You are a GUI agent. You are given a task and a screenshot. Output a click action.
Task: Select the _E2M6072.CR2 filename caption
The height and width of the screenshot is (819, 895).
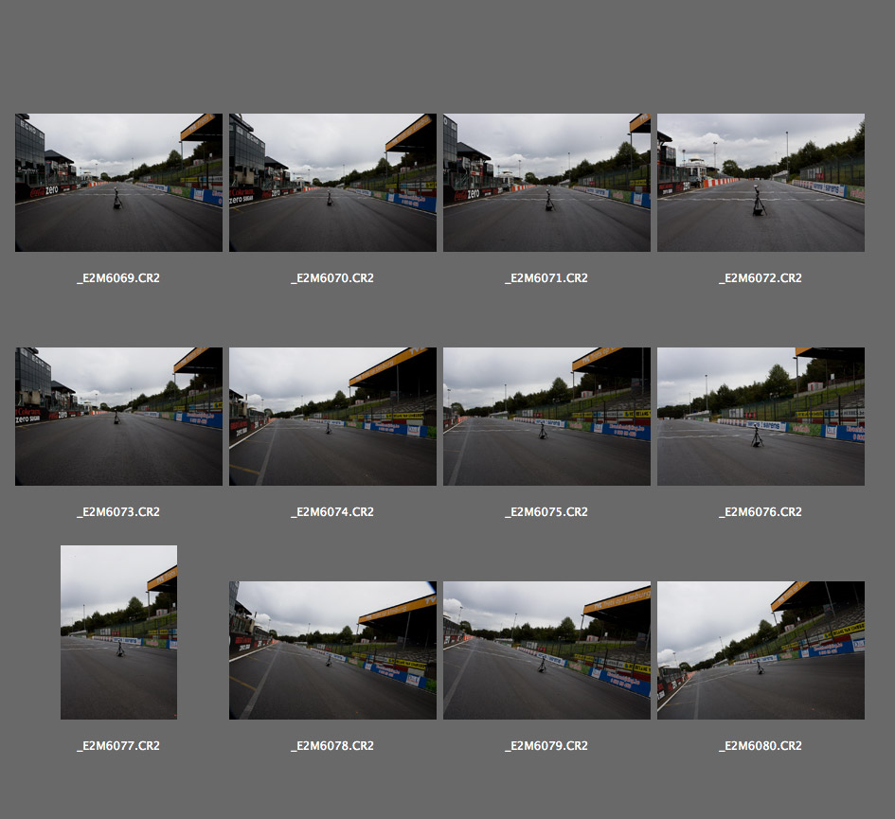(x=761, y=278)
